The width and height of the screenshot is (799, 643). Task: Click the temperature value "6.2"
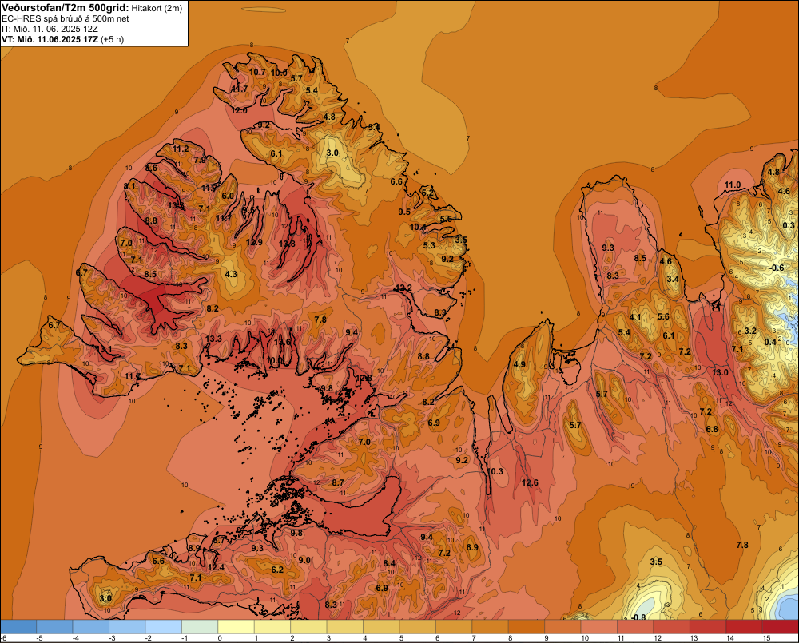click(277, 570)
